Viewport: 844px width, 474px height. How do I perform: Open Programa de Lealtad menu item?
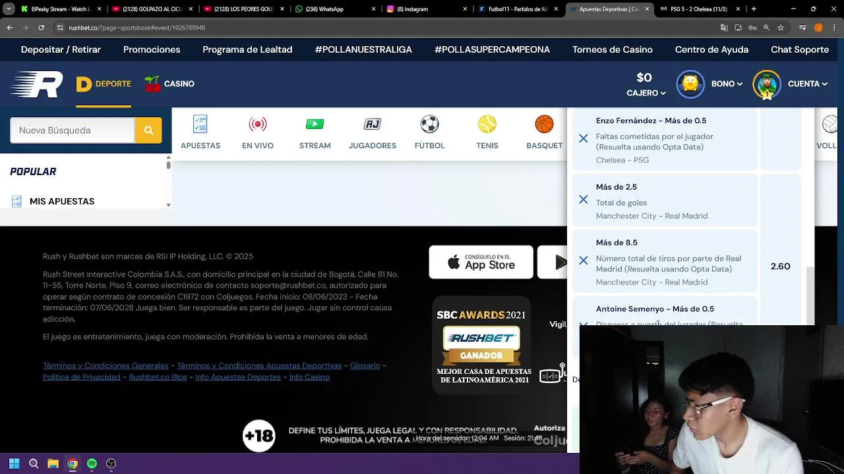pyautogui.click(x=247, y=49)
